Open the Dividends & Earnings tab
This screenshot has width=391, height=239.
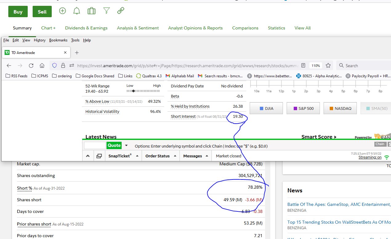[x=86, y=28]
